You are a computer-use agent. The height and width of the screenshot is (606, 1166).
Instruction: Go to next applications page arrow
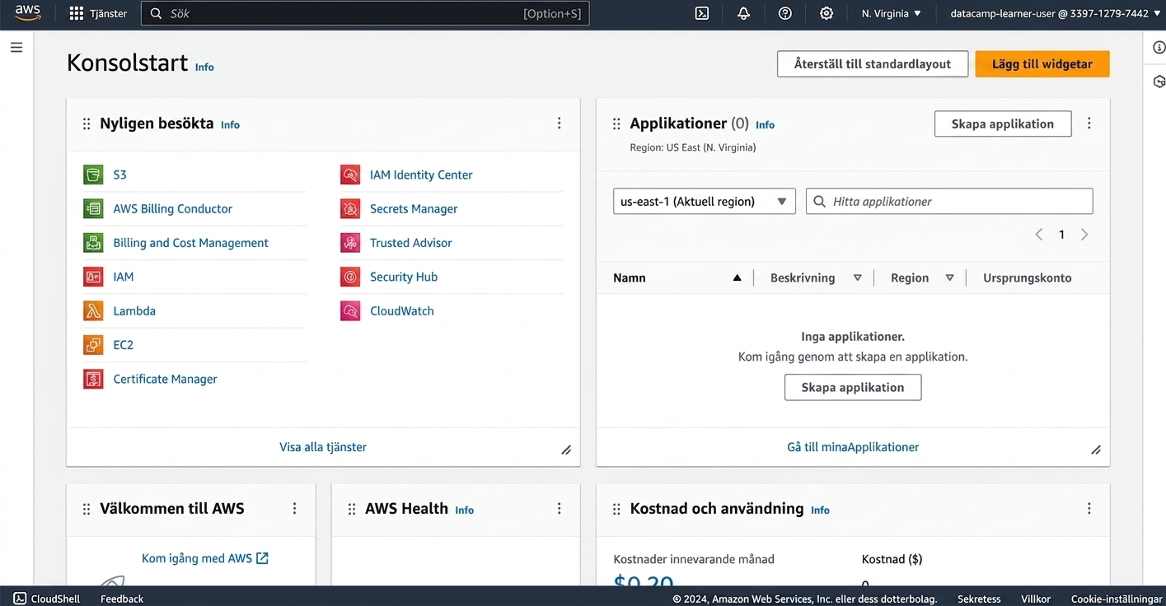(1084, 235)
